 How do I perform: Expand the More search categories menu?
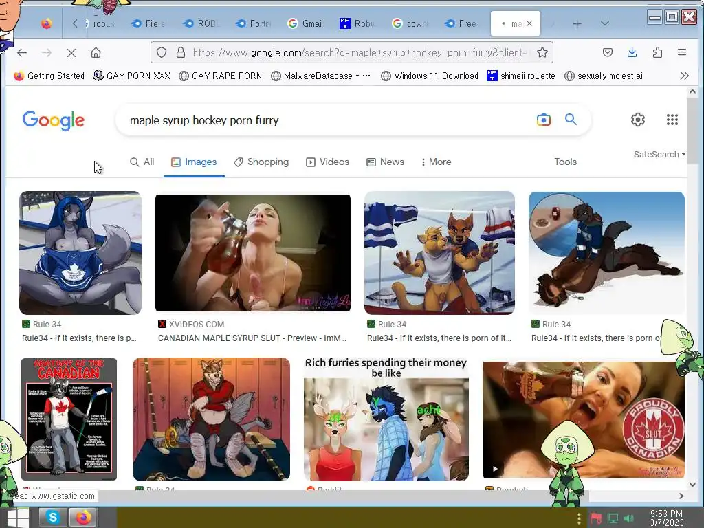point(436,162)
